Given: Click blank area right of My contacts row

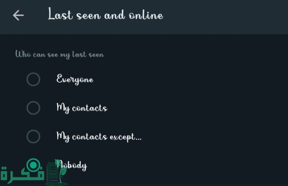Looking at the screenshot, I should (x=197, y=108).
